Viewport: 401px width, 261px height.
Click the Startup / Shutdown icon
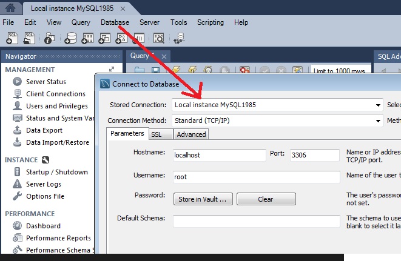[x=17, y=171]
